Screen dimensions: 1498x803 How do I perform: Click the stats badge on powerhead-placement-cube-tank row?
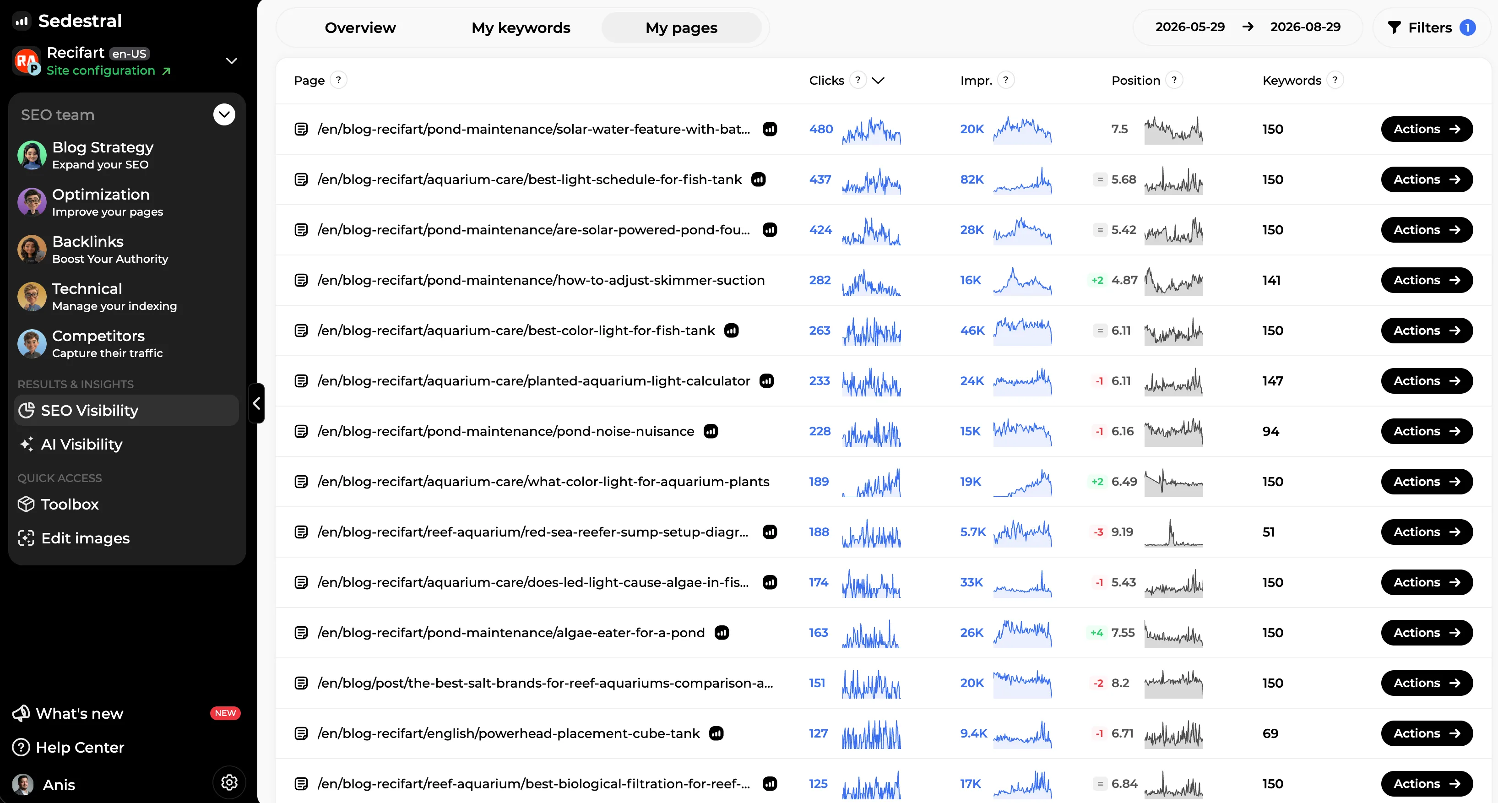coord(716,734)
